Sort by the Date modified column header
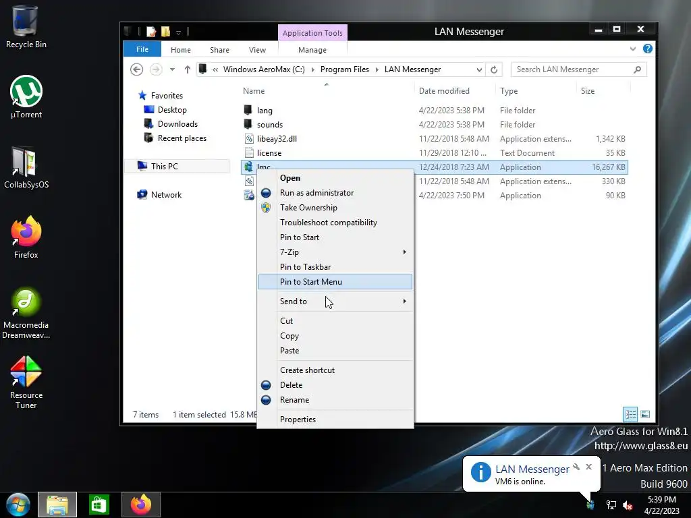 (x=444, y=91)
